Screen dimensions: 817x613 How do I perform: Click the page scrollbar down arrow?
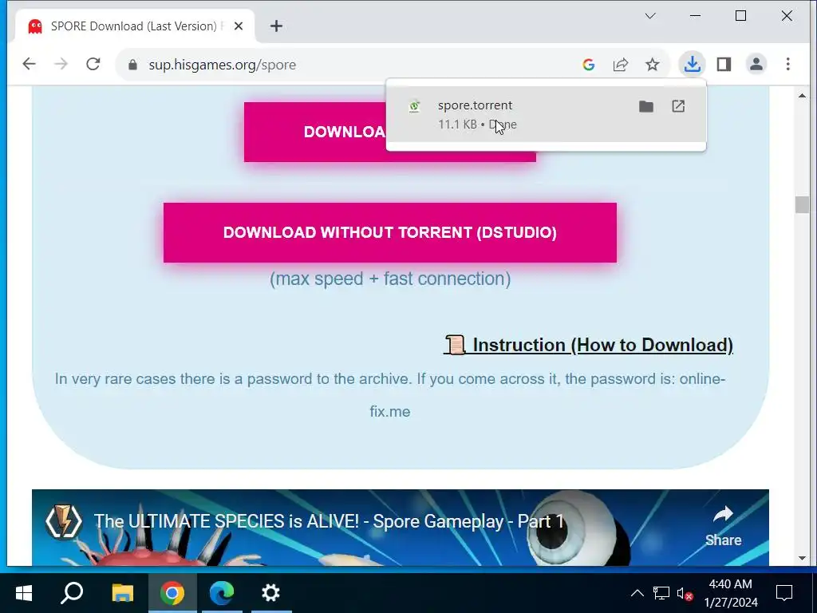[802, 558]
